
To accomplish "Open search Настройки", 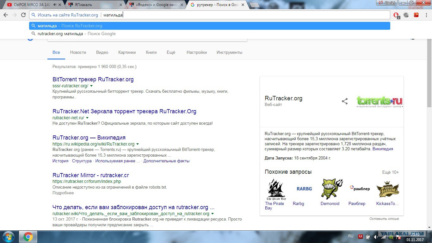I will 197,53.
